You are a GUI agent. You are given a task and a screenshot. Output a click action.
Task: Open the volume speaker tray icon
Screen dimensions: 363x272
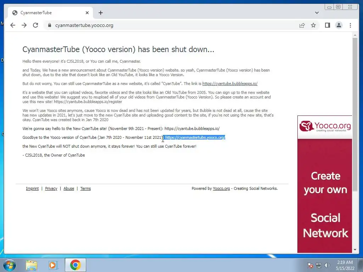pyautogui.click(x=327, y=265)
